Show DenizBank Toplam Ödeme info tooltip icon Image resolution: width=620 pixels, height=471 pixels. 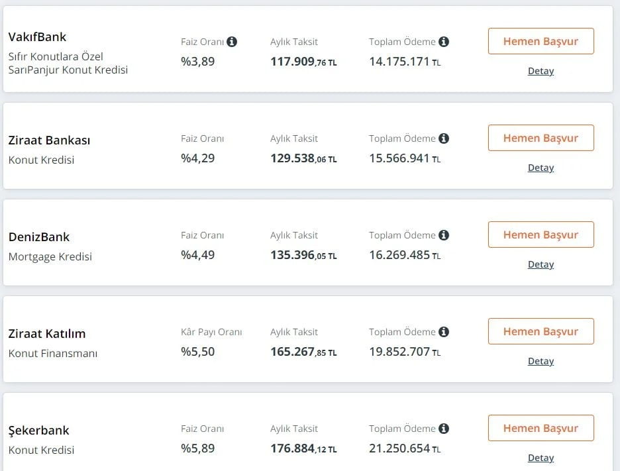pos(444,235)
